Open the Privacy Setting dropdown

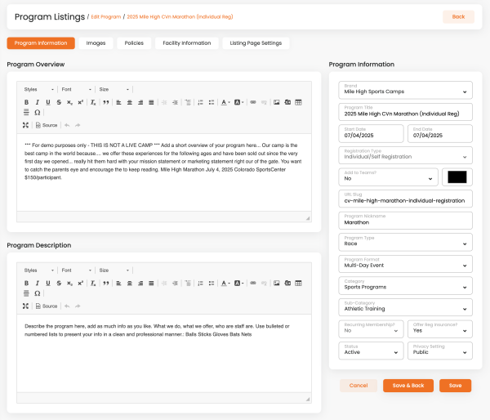pyautogui.click(x=440, y=351)
